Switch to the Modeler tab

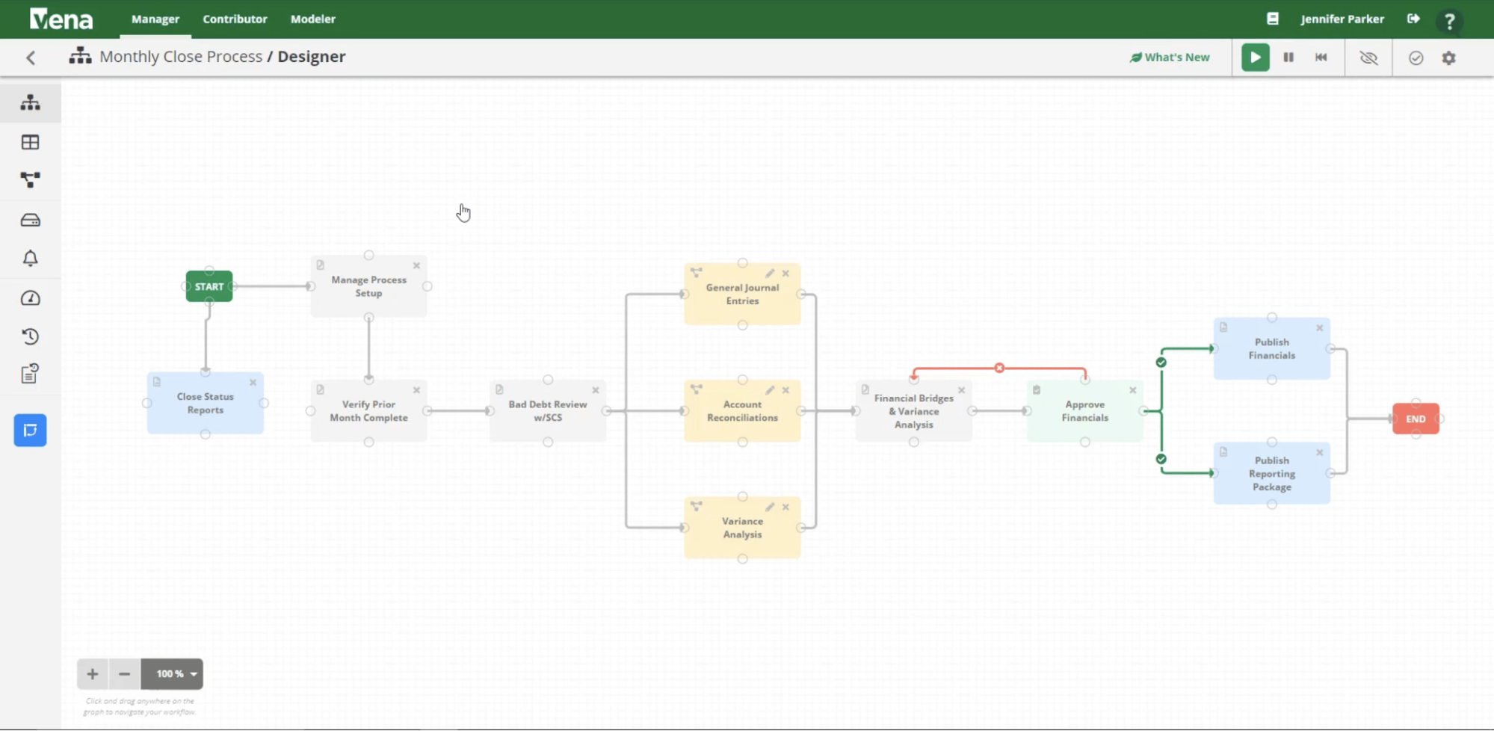click(312, 19)
